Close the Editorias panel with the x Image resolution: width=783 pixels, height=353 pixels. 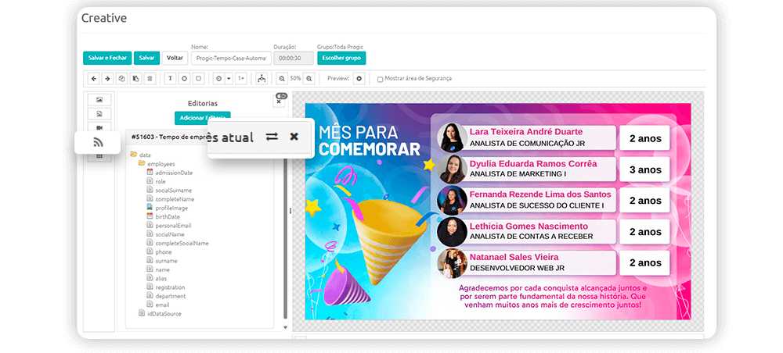point(279,102)
